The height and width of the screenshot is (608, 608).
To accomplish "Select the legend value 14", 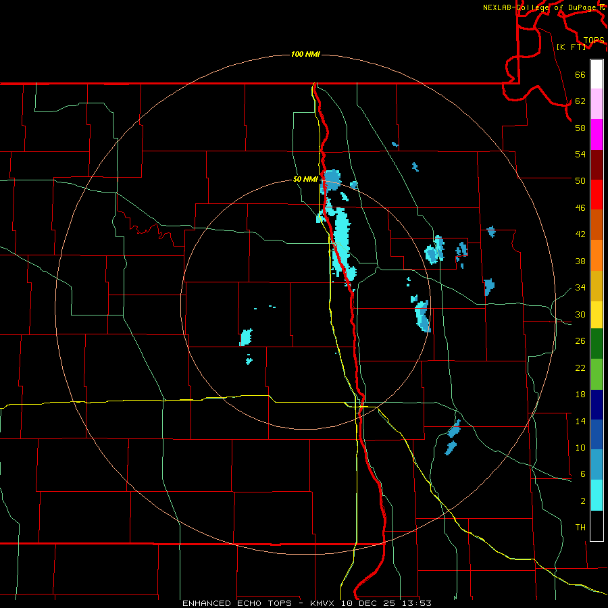I will (580, 421).
